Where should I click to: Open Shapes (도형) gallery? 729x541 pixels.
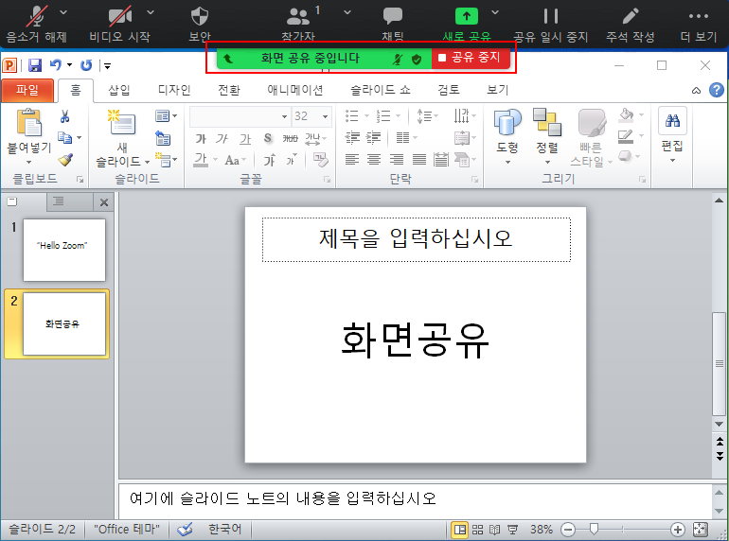click(507, 136)
